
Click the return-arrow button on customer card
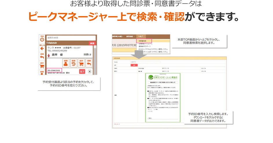click(89, 63)
